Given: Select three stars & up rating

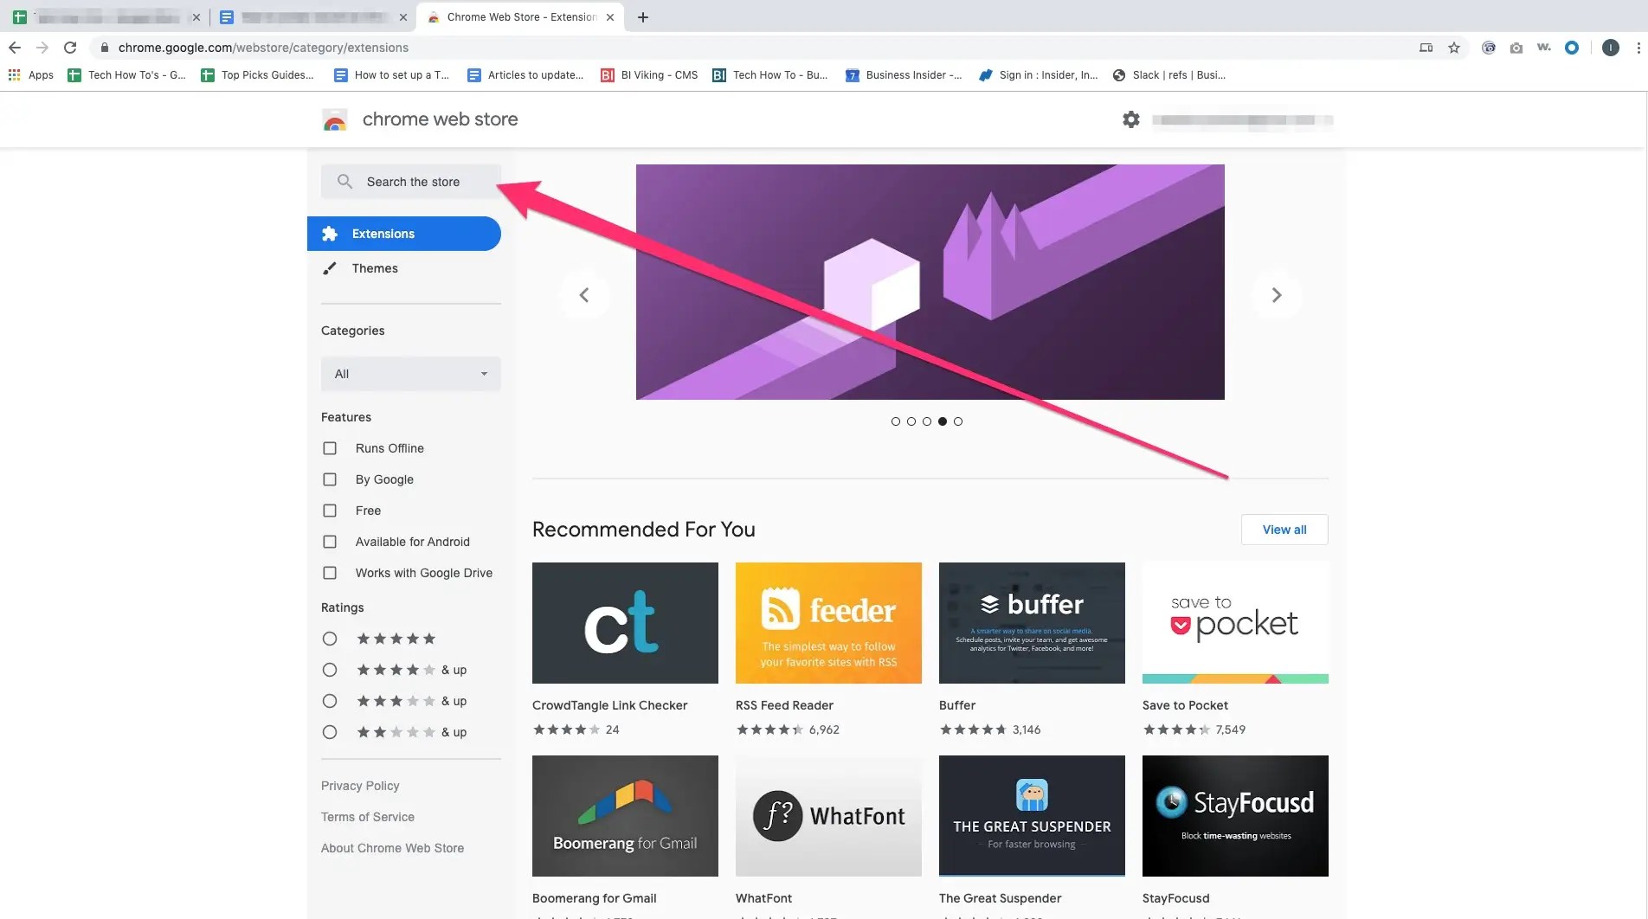Looking at the screenshot, I should click(330, 701).
